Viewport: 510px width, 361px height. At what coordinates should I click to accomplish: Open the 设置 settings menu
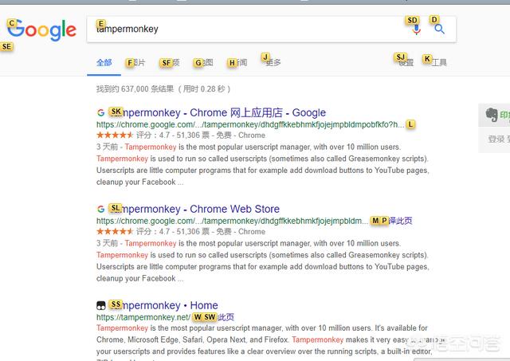[x=405, y=62]
